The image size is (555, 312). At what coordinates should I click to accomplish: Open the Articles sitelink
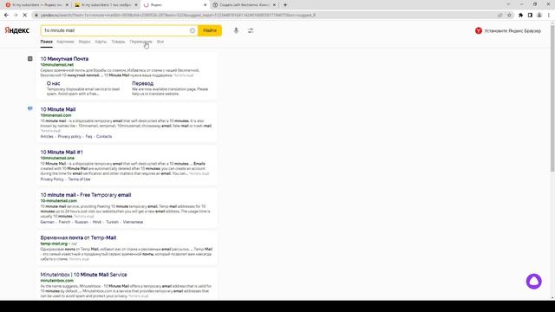point(47,137)
